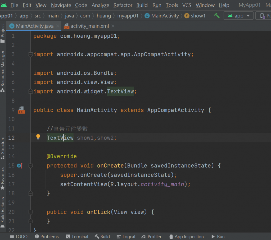Image resolution: width=271 pixels, height=240 pixels.
Task: Switch to activity_main.xml tab
Action: pos(89,26)
